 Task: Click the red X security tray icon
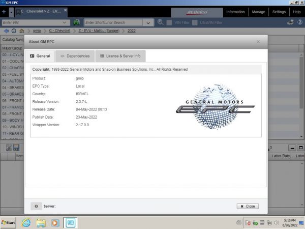click(248, 222)
